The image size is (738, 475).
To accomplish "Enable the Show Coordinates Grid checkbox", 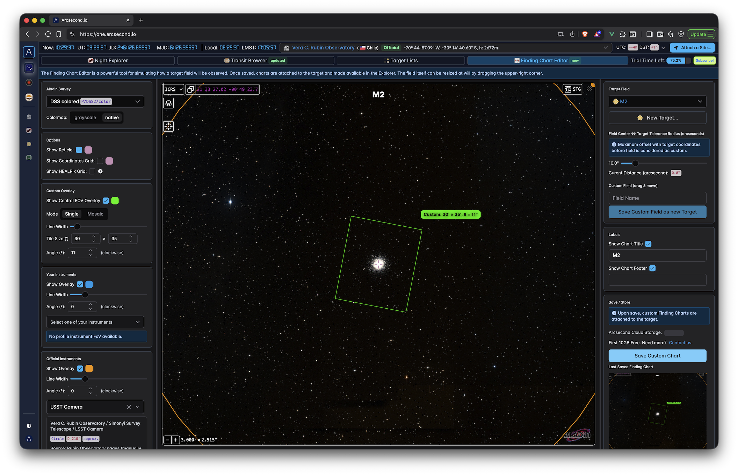I will pos(100,161).
